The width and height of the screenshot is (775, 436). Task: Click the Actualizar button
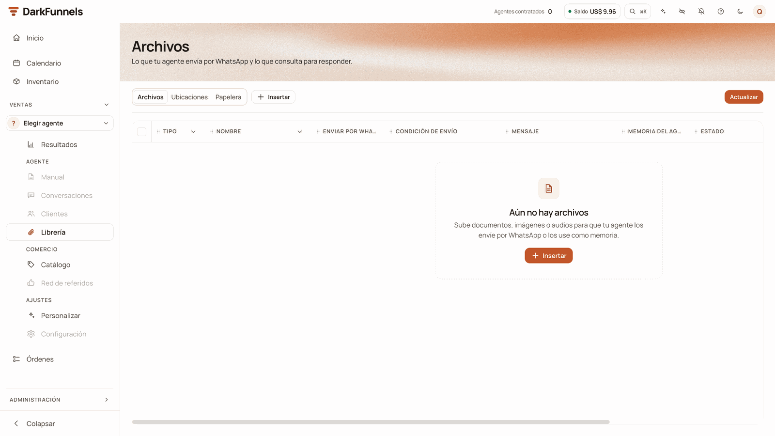point(744,97)
